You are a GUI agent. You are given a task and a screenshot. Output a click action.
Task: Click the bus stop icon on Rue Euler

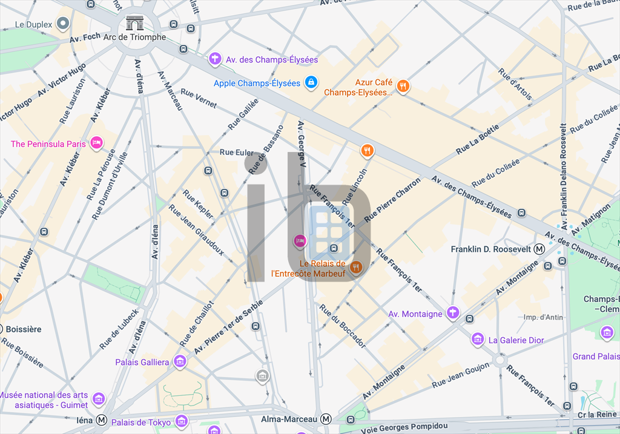[208, 171]
